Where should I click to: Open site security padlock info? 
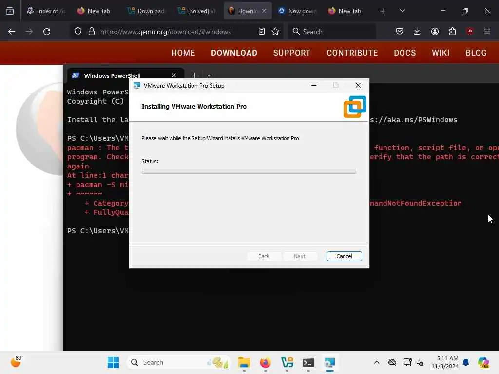click(x=92, y=32)
